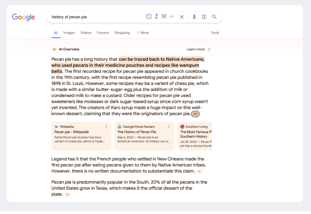Open the search Tools options
The width and height of the screenshot is (311, 214).
pos(215,33)
